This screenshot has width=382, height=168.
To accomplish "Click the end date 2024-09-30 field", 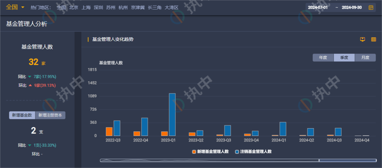I will click(352, 7).
